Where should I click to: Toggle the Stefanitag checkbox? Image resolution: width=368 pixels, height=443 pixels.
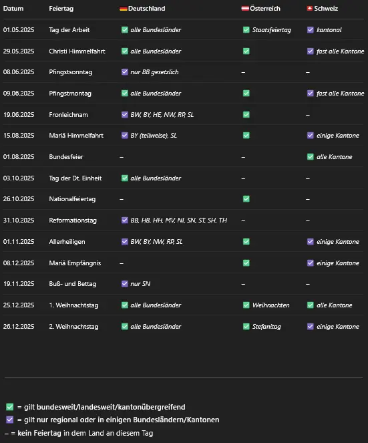246,326
